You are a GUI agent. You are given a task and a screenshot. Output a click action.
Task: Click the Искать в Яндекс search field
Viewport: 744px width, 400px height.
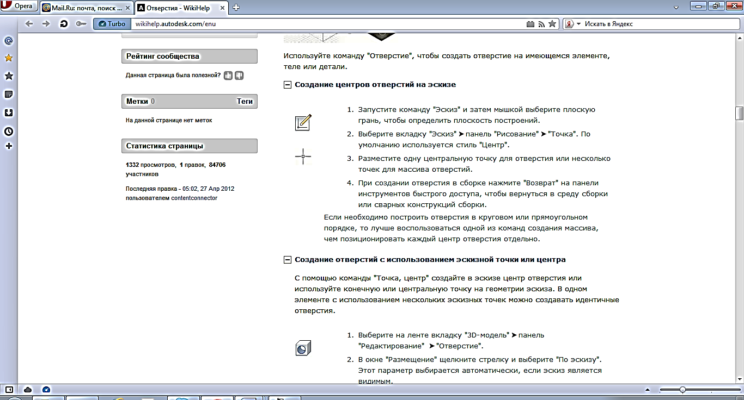point(661,24)
